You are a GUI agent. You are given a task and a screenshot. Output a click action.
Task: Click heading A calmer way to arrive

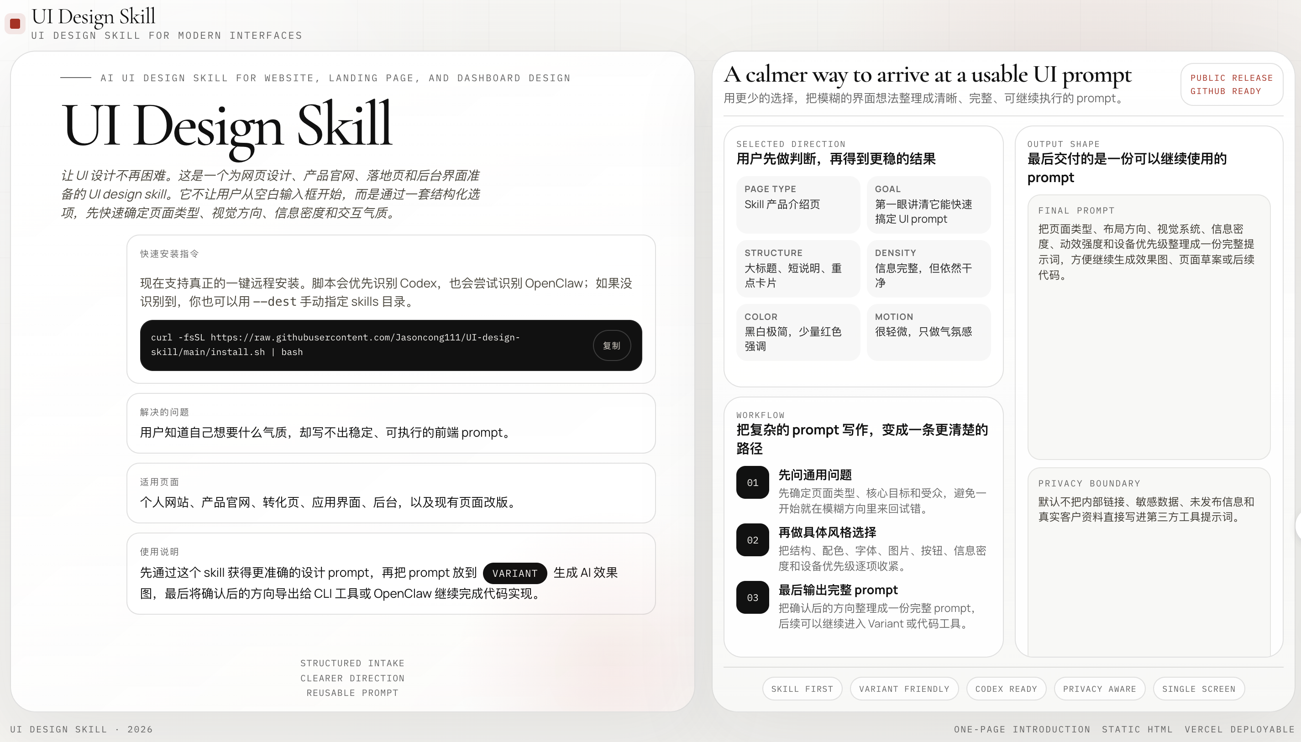[x=927, y=75]
